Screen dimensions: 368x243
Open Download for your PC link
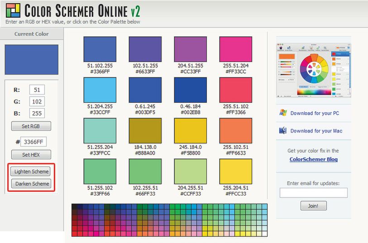point(315,113)
